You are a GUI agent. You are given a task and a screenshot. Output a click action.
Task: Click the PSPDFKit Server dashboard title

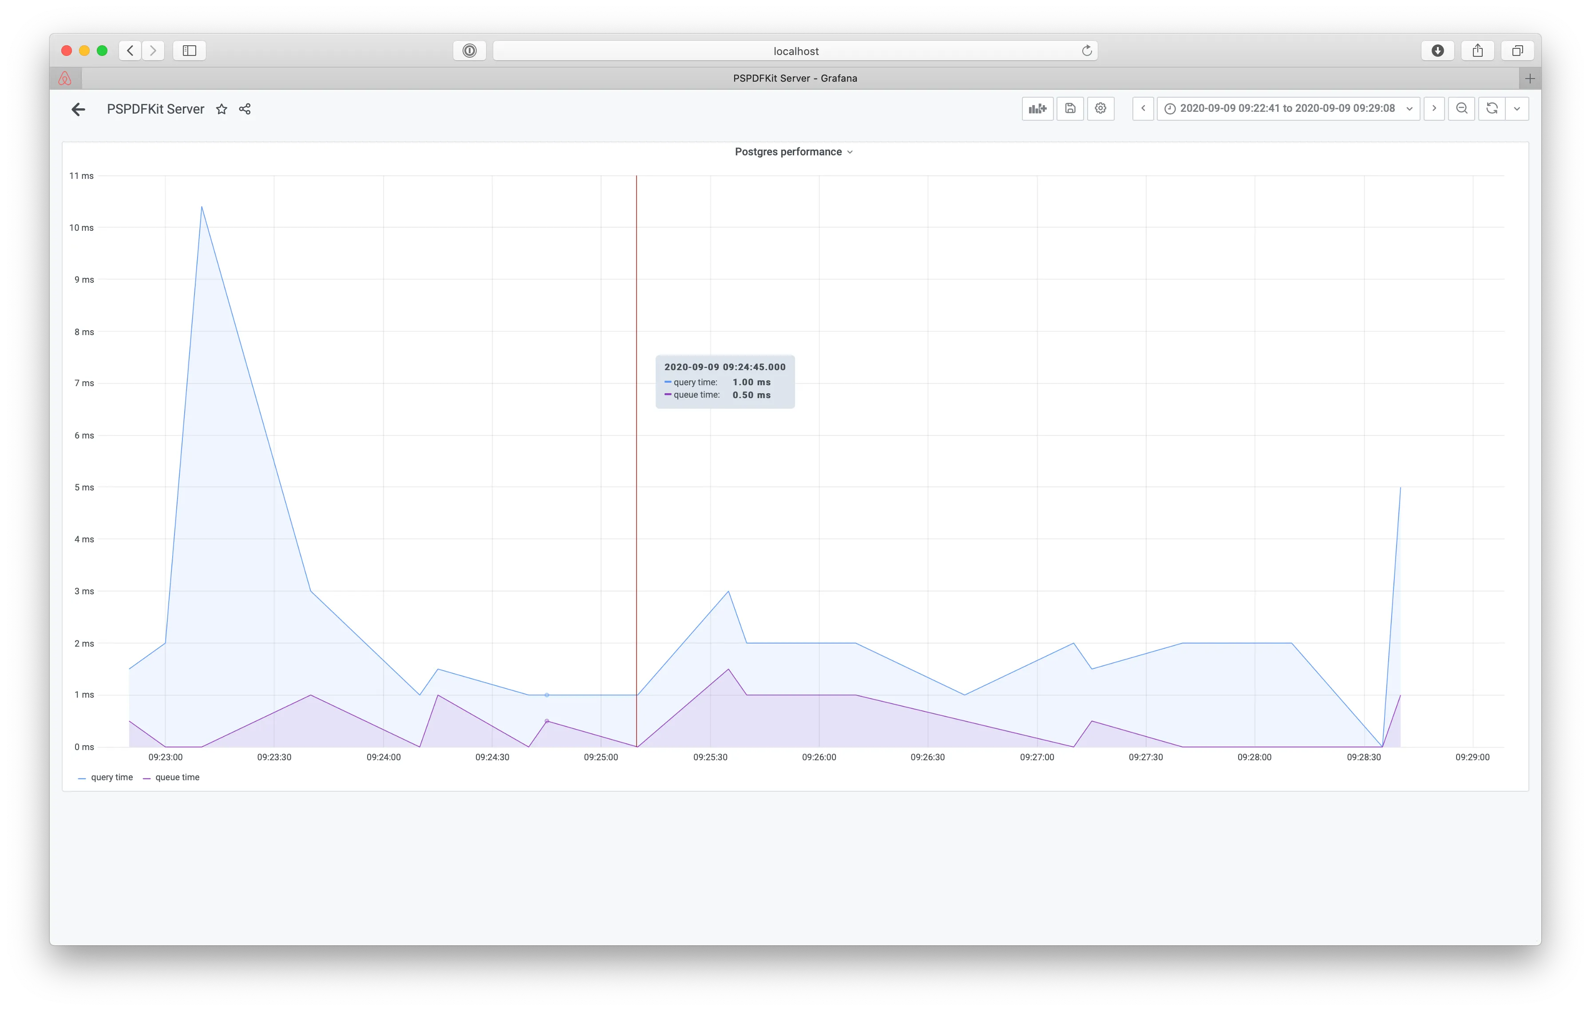(155, 109)
